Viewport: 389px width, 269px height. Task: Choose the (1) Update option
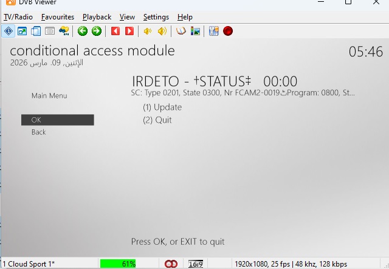tap(162, 107)
